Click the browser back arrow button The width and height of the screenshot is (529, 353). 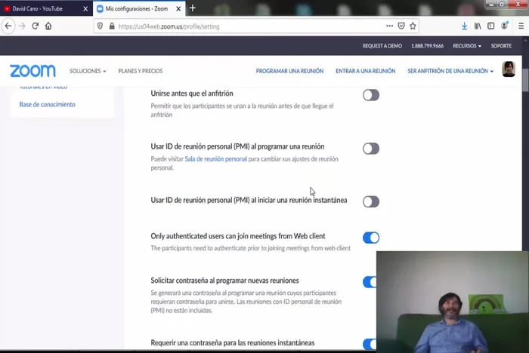pyautogui.click(x=8, y=26)
